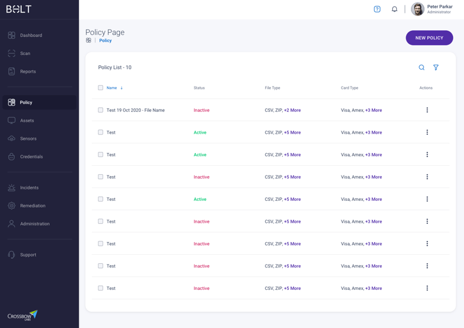Click Policy breadcrumb link
Screen dimensions: 464x328
pyautogui.click(x=105, y=41)
